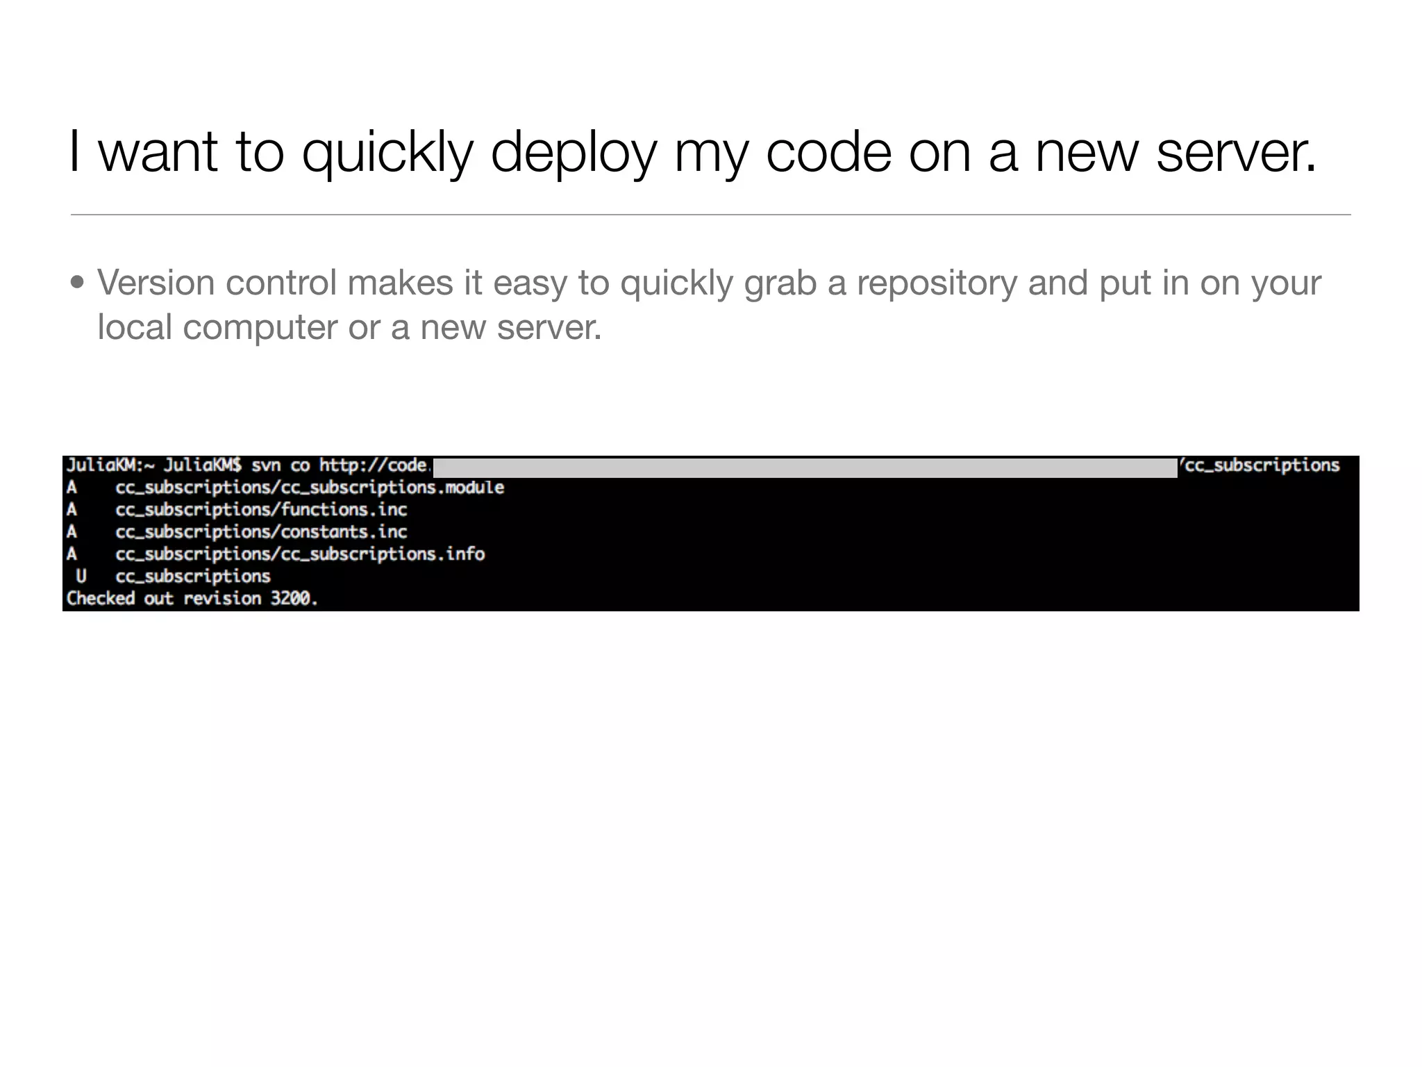Click 'Checked out revision 3200.' line
The height and width of the screenshot is (1067, 1422).
tap(192, 598)
